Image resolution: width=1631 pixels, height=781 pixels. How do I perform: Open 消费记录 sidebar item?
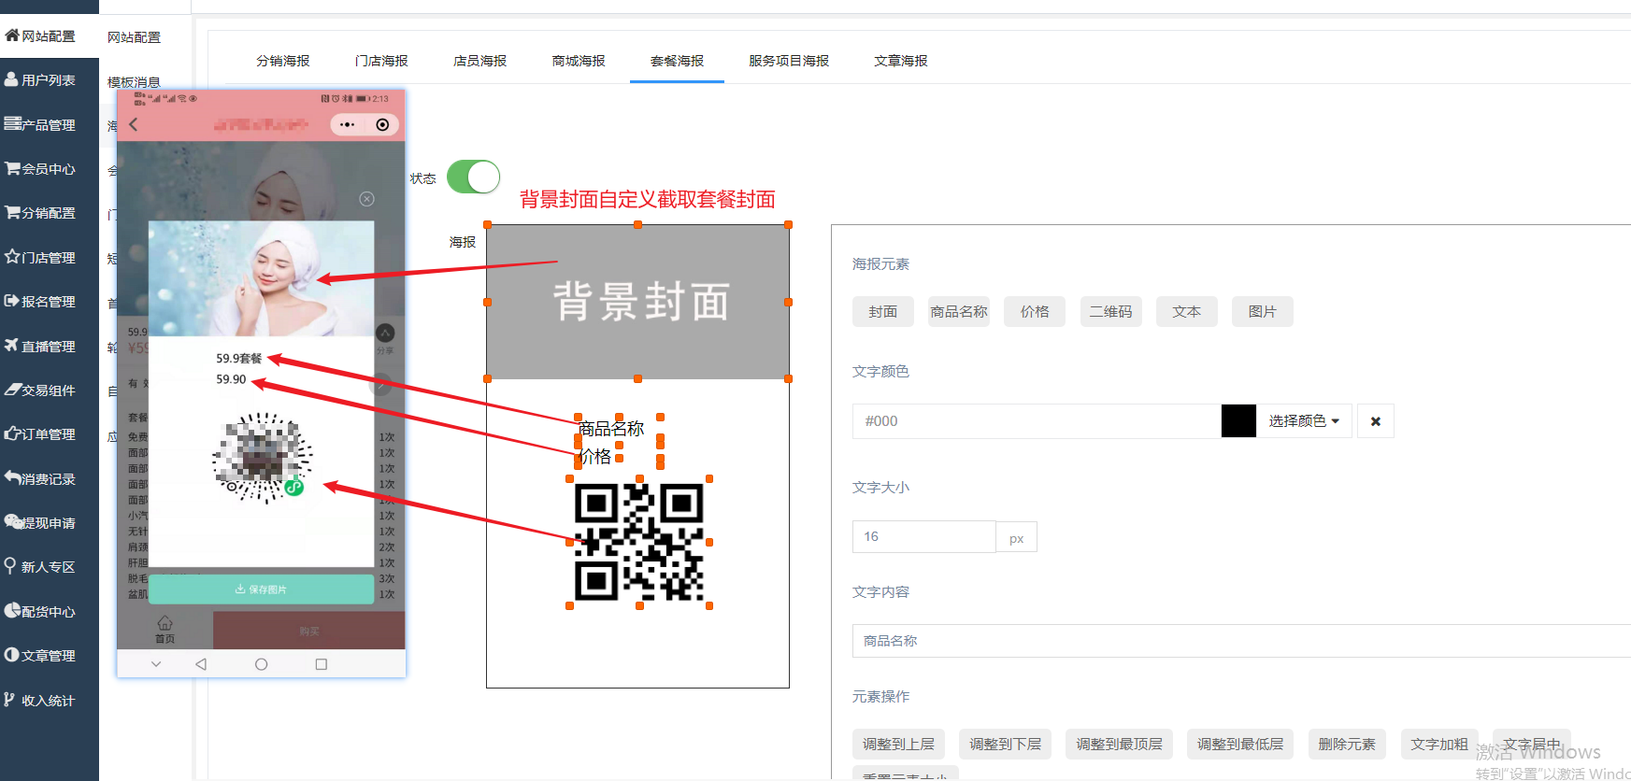click(x=40, y=479)
